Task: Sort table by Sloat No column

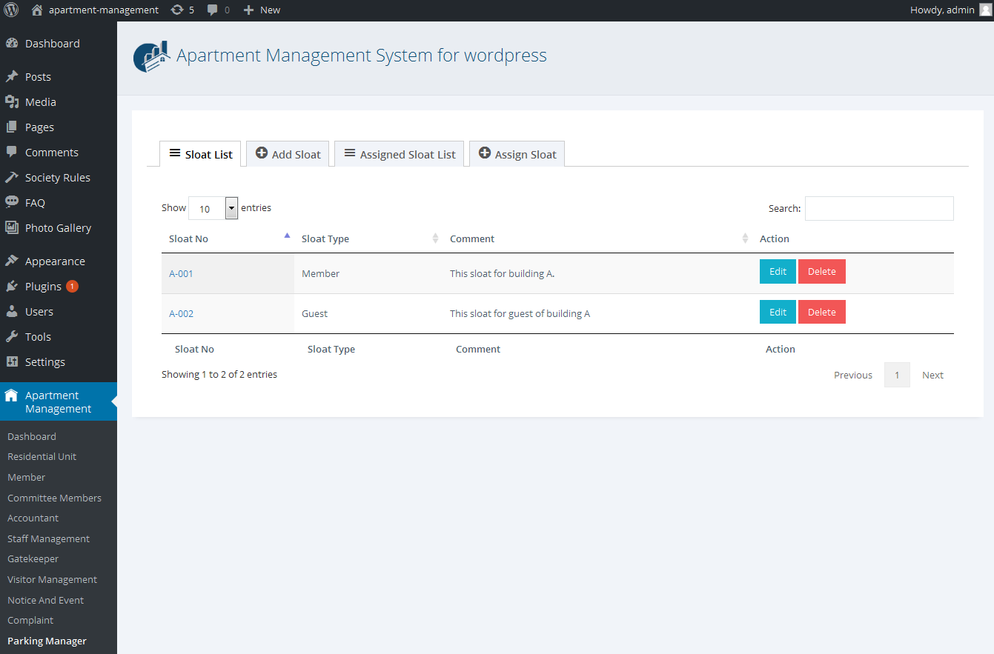Action: pyautogui.click(x=228, y=238)
